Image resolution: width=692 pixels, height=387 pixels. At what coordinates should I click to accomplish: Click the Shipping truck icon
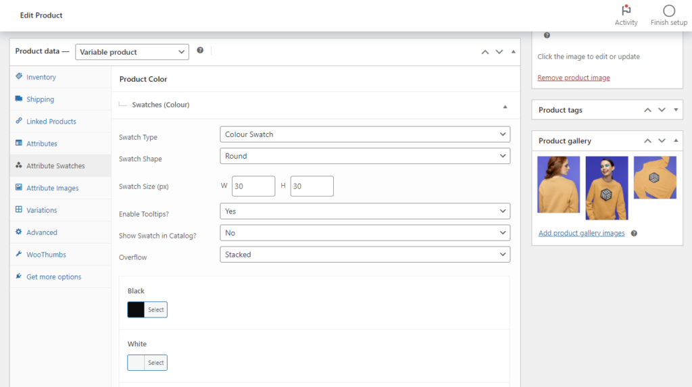pos(19,99)
